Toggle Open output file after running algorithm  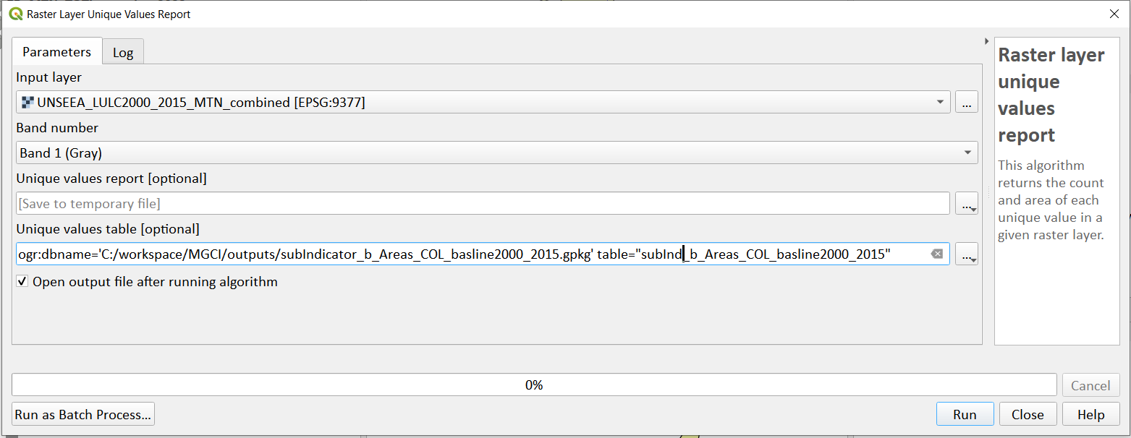point(23,282)
